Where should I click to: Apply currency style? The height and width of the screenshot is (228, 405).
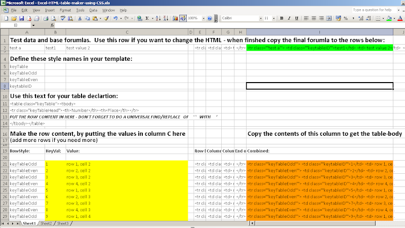point(338,18)
